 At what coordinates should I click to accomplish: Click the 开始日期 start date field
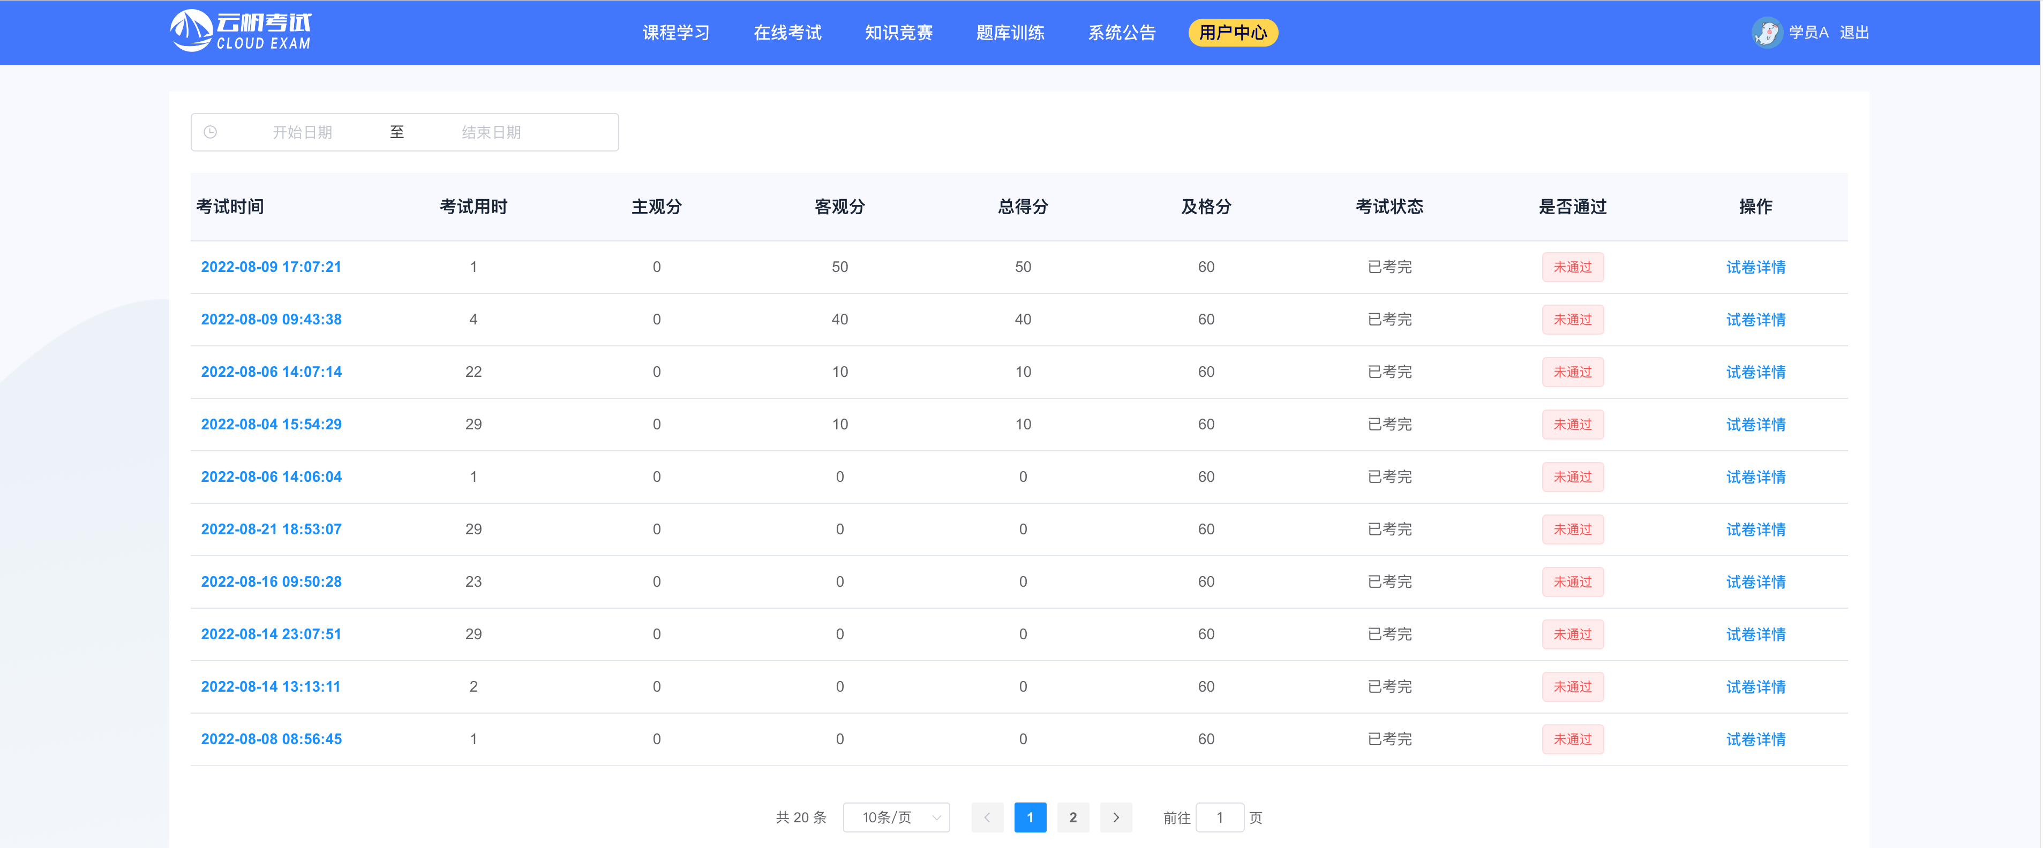pos(302,132)
